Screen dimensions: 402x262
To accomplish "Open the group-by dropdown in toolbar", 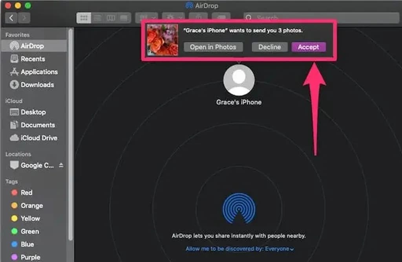I will 146,18.
